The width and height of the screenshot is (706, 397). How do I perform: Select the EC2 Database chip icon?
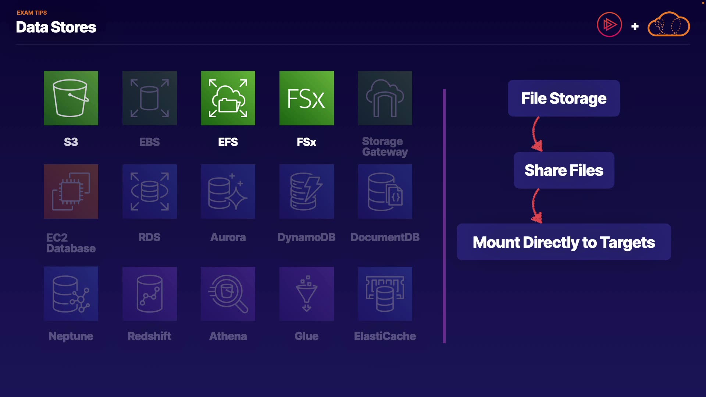(x=71, y=192)
